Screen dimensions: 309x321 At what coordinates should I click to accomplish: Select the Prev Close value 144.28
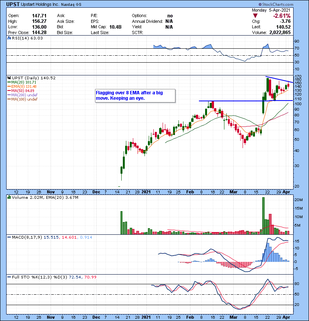[x=39, y=32]
